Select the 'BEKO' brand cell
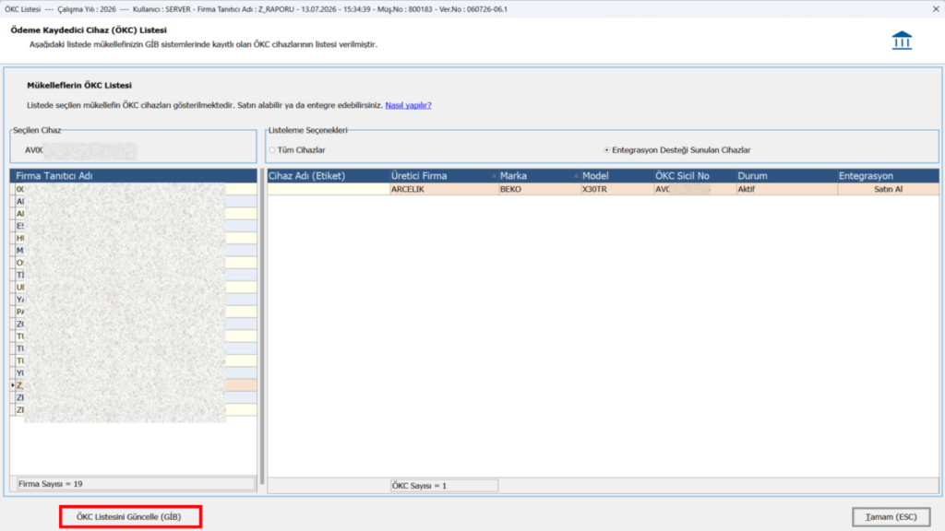Screen dimensions: 945x531 (539, 189)
